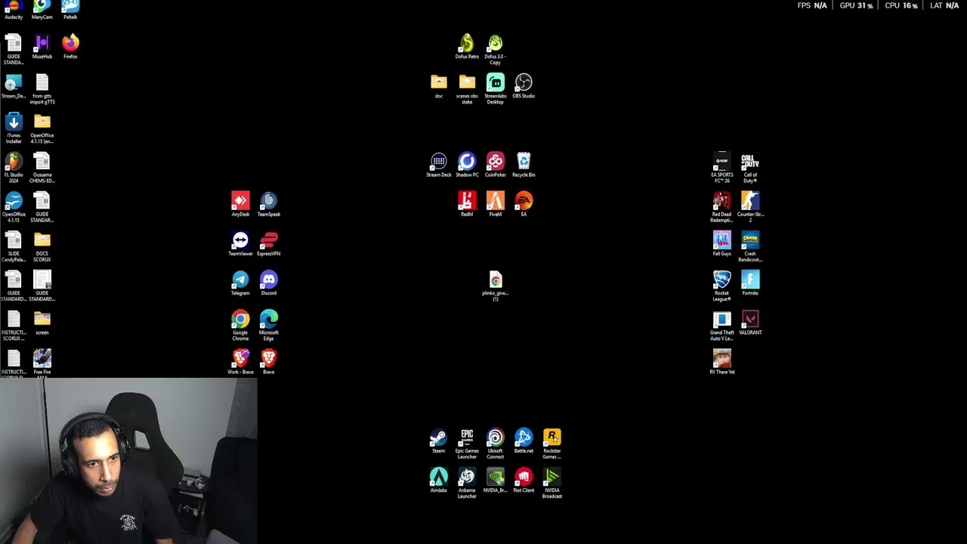Open the Recycle Bin
967x544 pixels.
click(x=524, y=165)
